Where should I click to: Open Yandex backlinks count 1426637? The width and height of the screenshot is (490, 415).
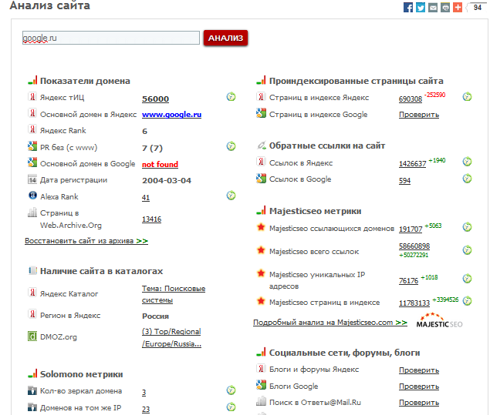coord(412,164)
